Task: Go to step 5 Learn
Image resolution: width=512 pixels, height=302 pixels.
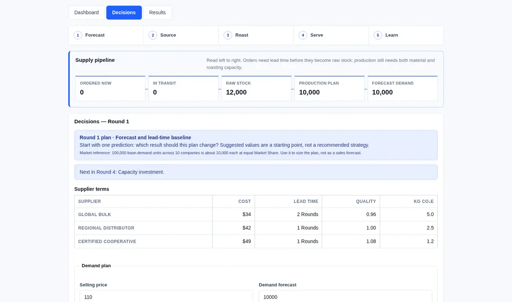Action: coord(406,35)
